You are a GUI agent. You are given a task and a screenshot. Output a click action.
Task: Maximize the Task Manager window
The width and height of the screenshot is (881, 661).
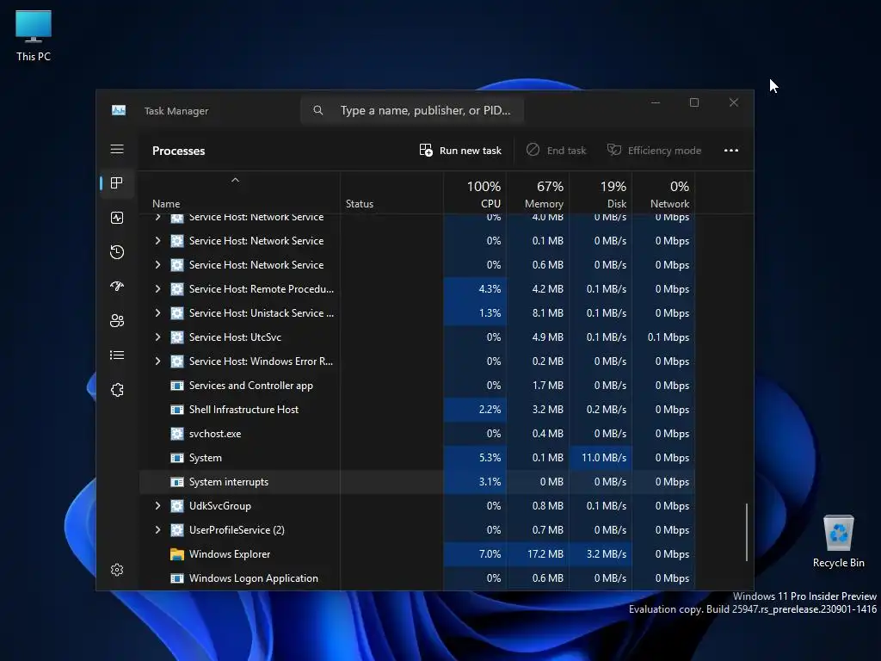click(x=694, y=103)
